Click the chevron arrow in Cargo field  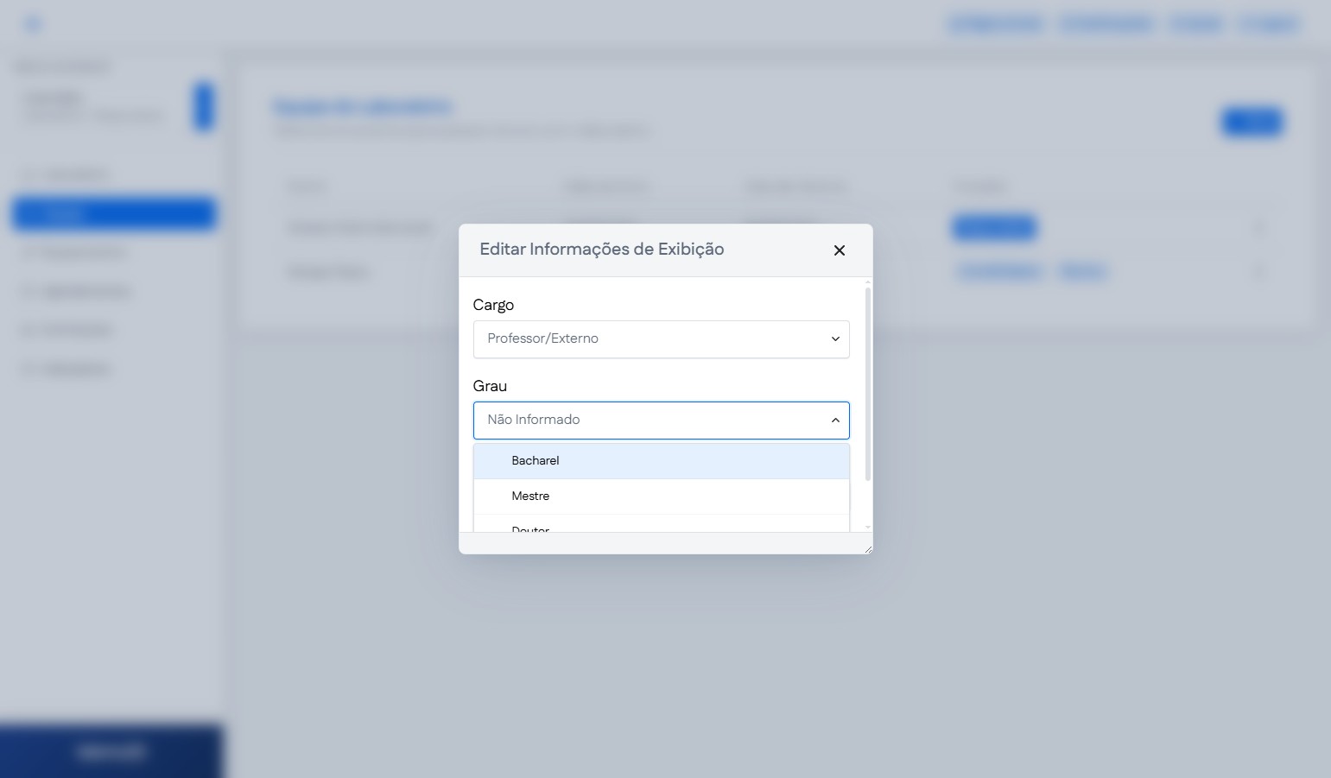click(x=834, y=339)
